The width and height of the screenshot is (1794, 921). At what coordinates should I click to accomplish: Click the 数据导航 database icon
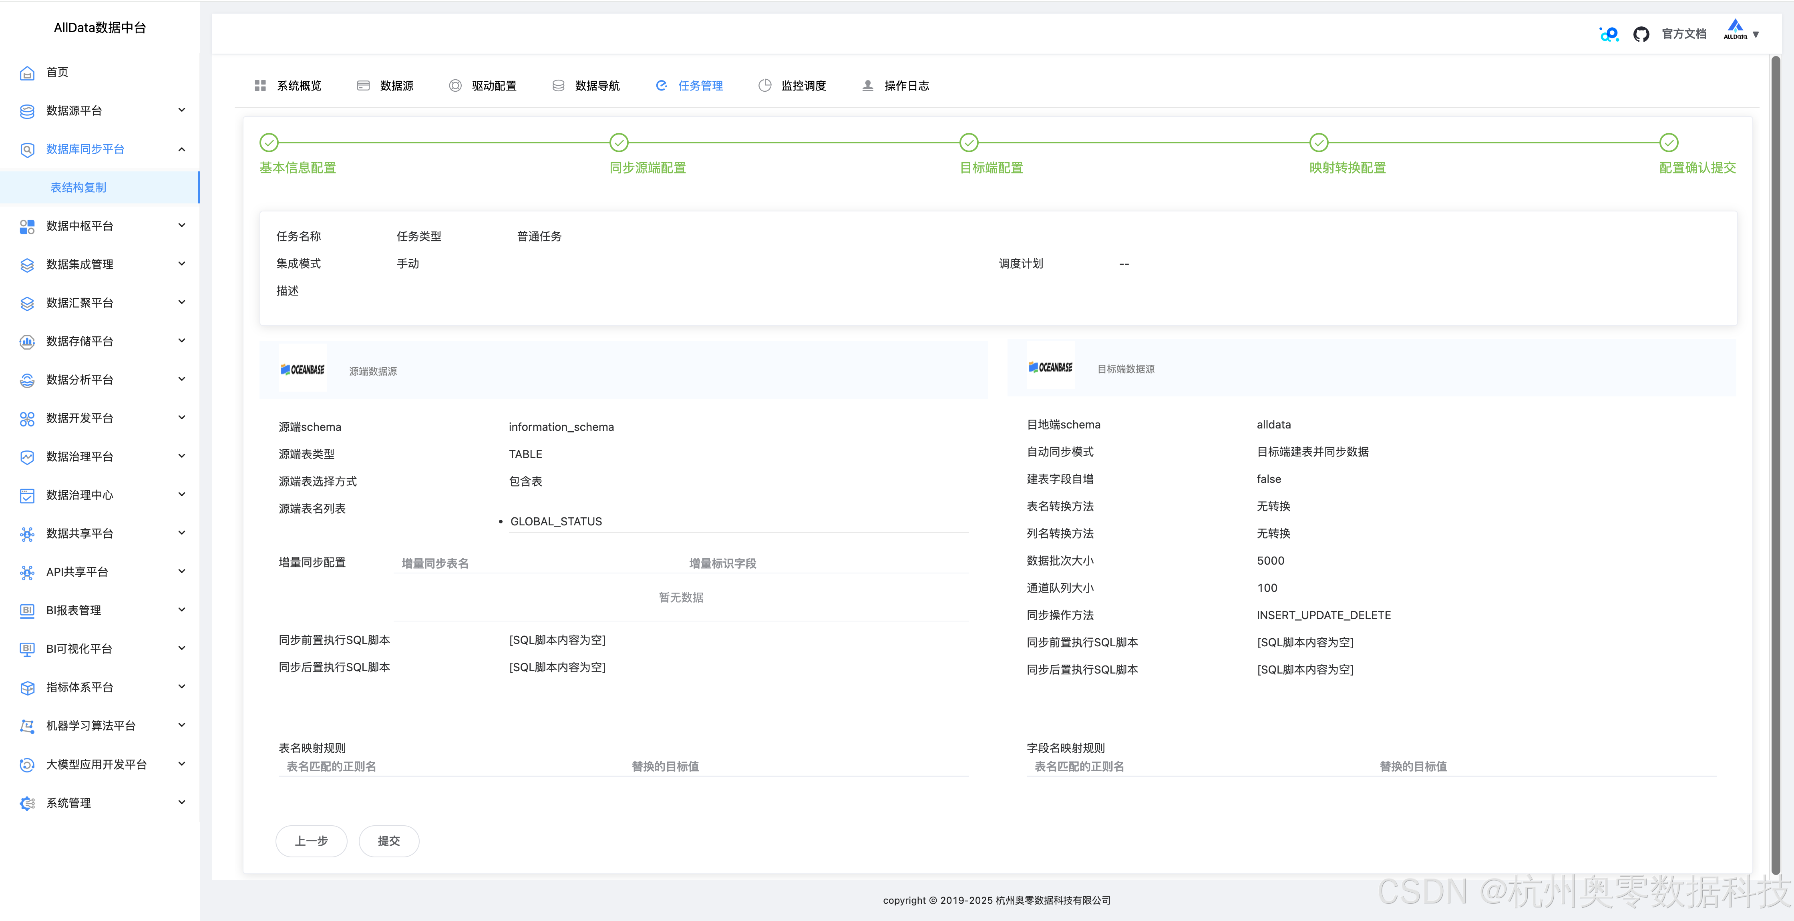pos(559,86)
